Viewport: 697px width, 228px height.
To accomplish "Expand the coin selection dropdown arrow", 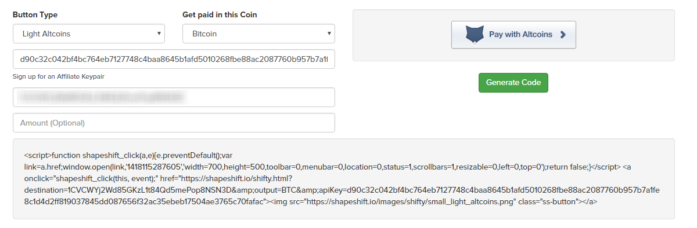I will 329,34.
